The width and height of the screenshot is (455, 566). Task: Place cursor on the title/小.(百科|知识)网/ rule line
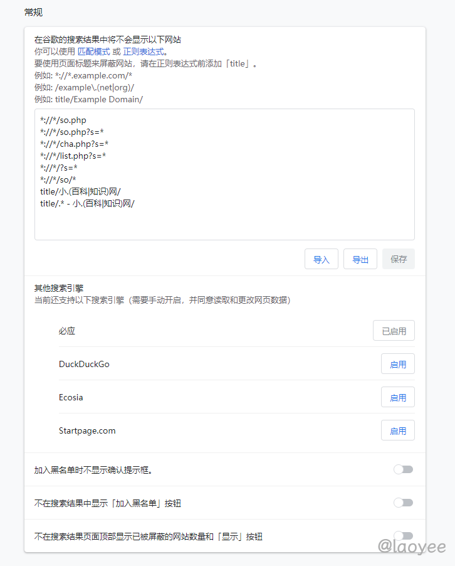80,191
